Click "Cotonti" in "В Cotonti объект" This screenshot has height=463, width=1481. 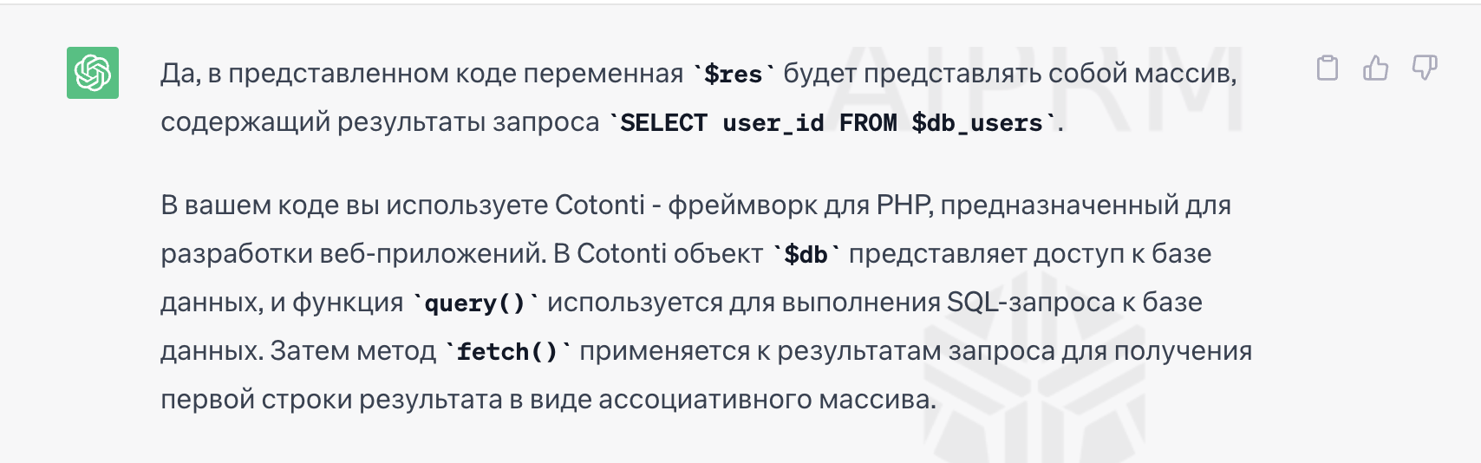pyautogui.click(x=622, y=254)
